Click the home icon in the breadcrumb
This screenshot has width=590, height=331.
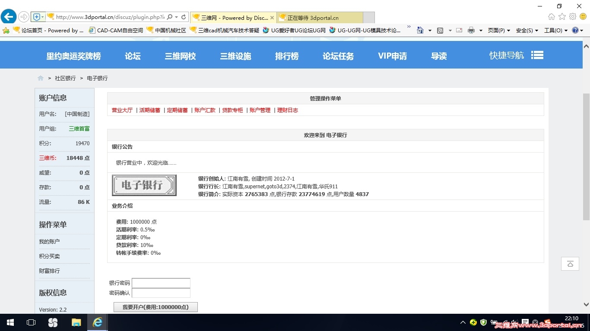[x=41, y=78]
